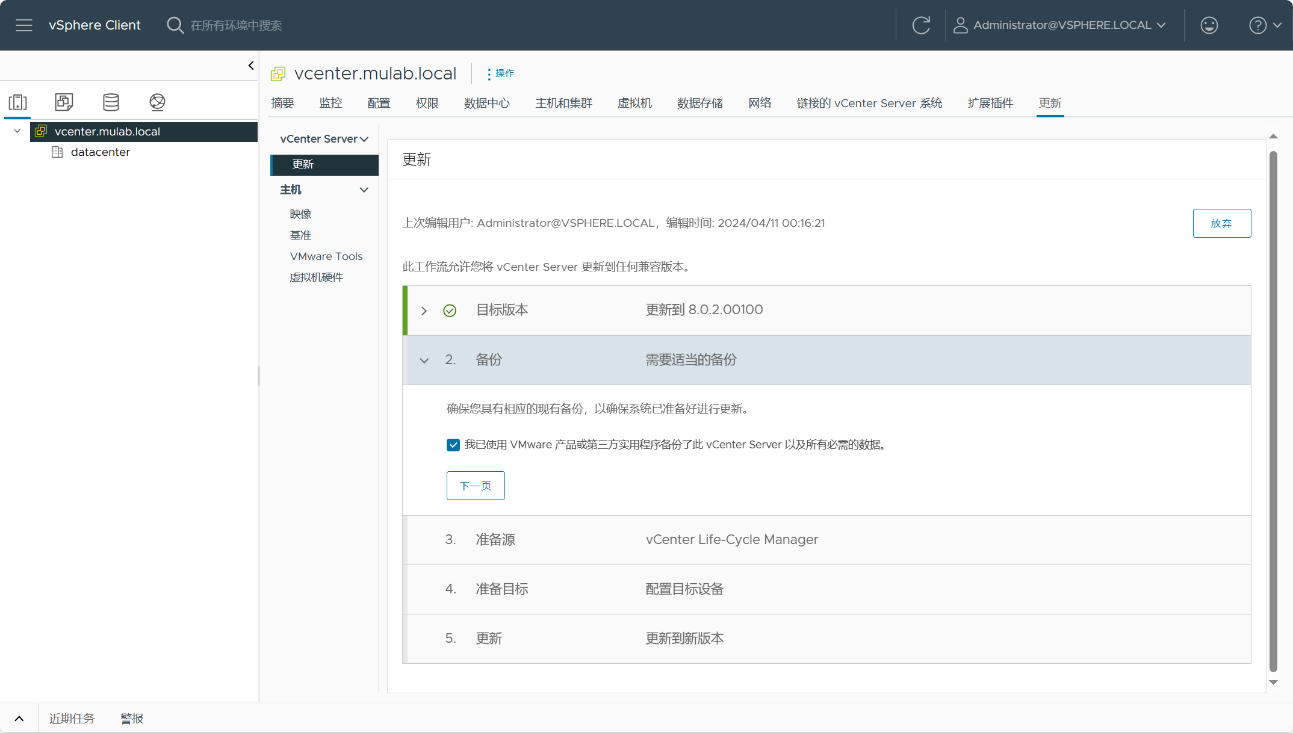Viewport: 1293px width, 733px height.
Task: Select the 更新 top tab
Action: pyautogui.click(x=1050, y=103)
